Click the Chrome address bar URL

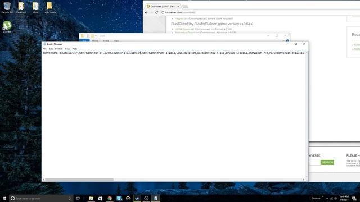coord(180,12)
